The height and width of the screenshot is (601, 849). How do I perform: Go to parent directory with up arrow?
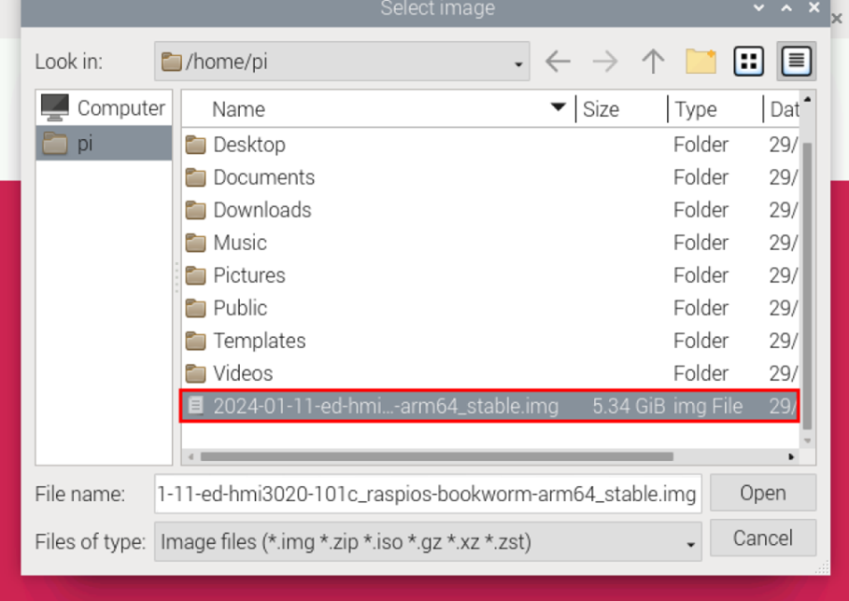[653, 62]
